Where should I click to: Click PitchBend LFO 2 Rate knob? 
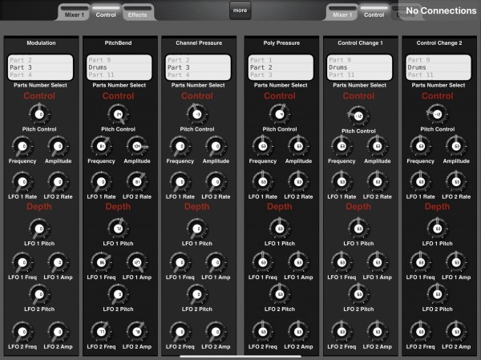[x=137, y=182]
